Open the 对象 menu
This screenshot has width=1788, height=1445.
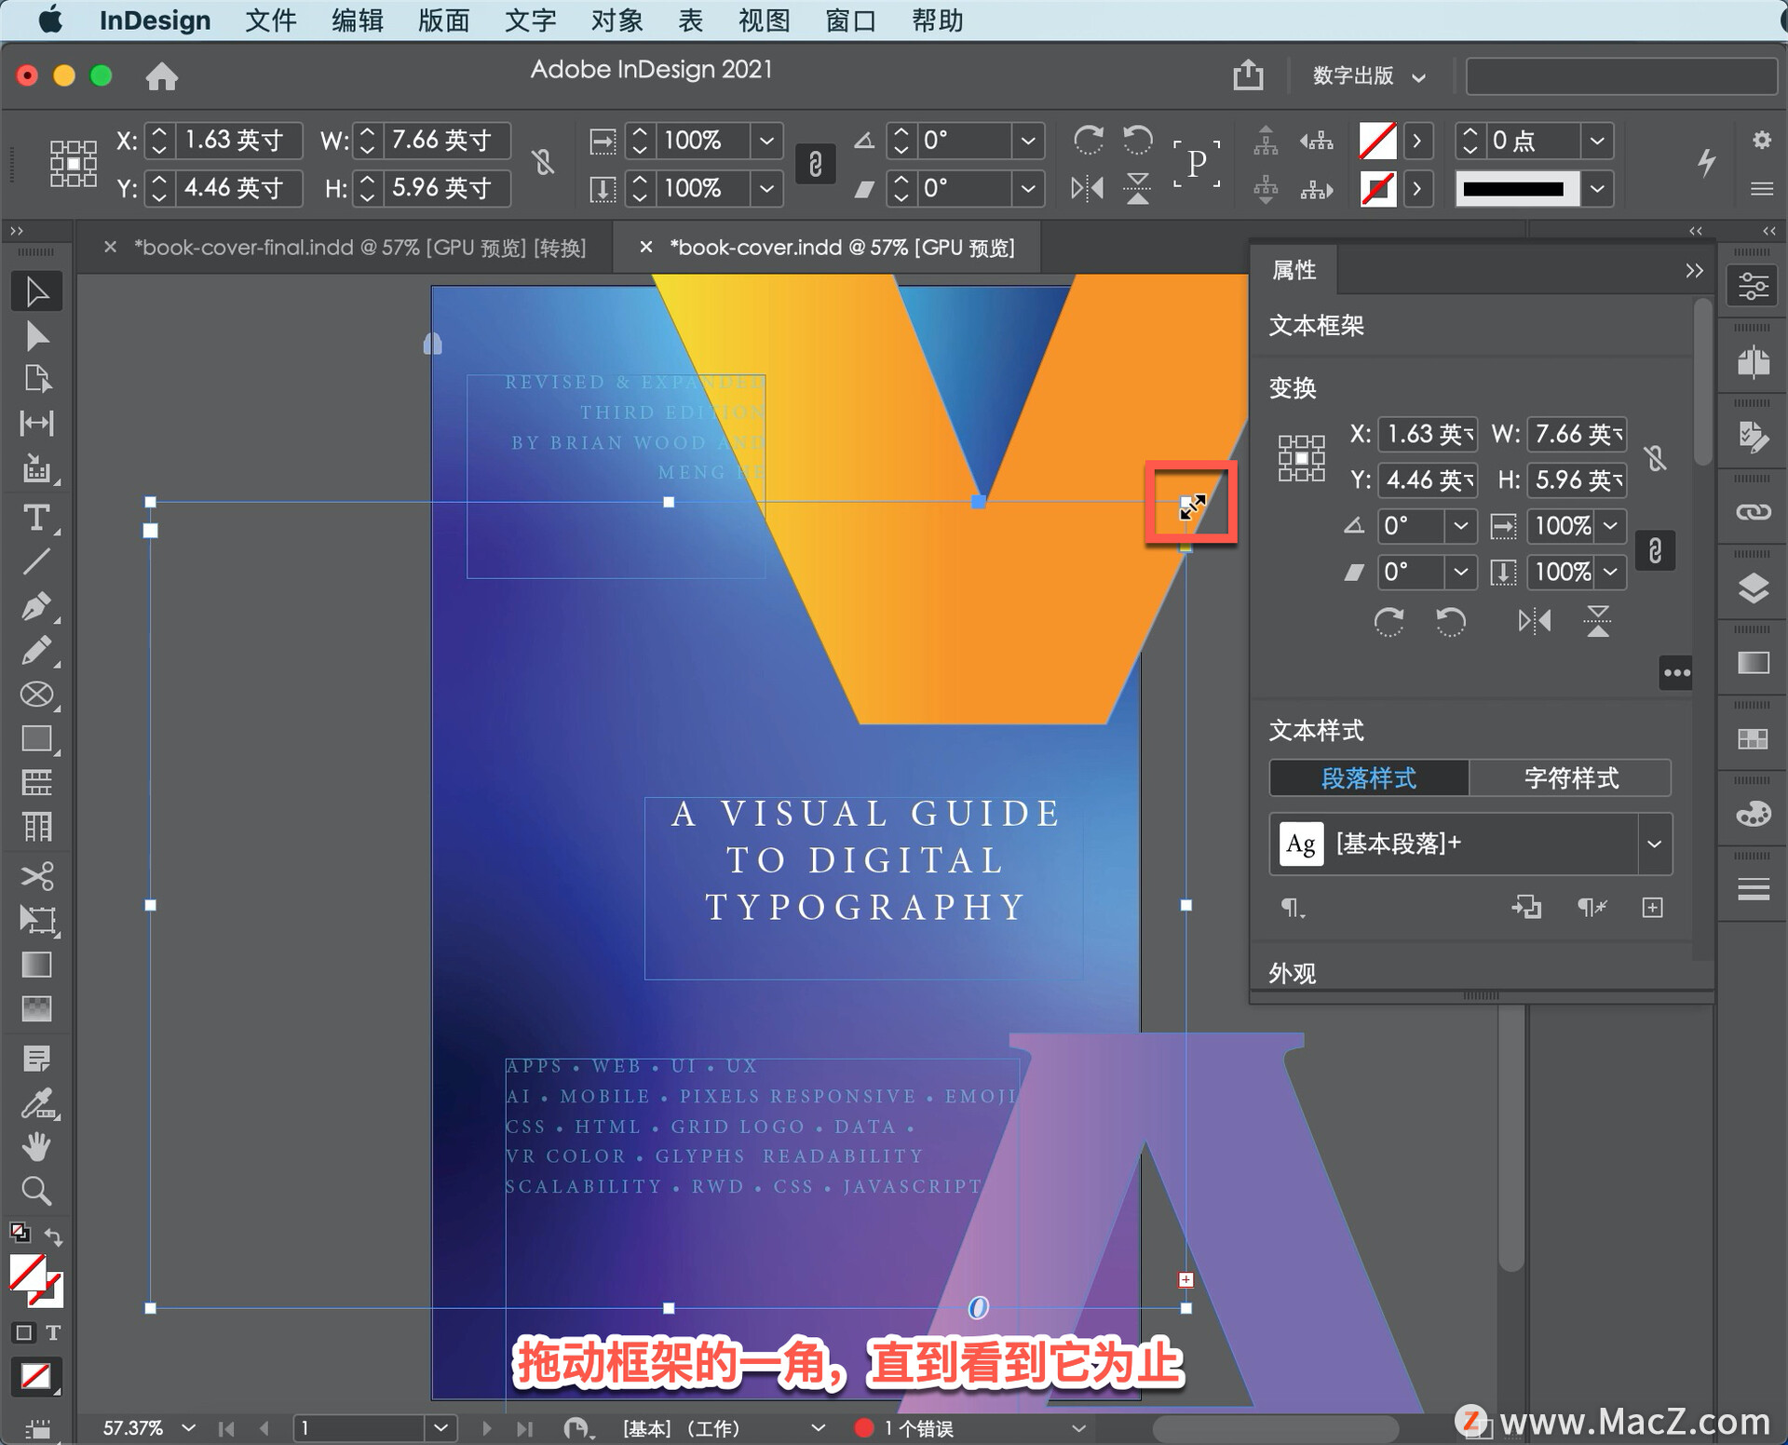click(x=616, y=20)
